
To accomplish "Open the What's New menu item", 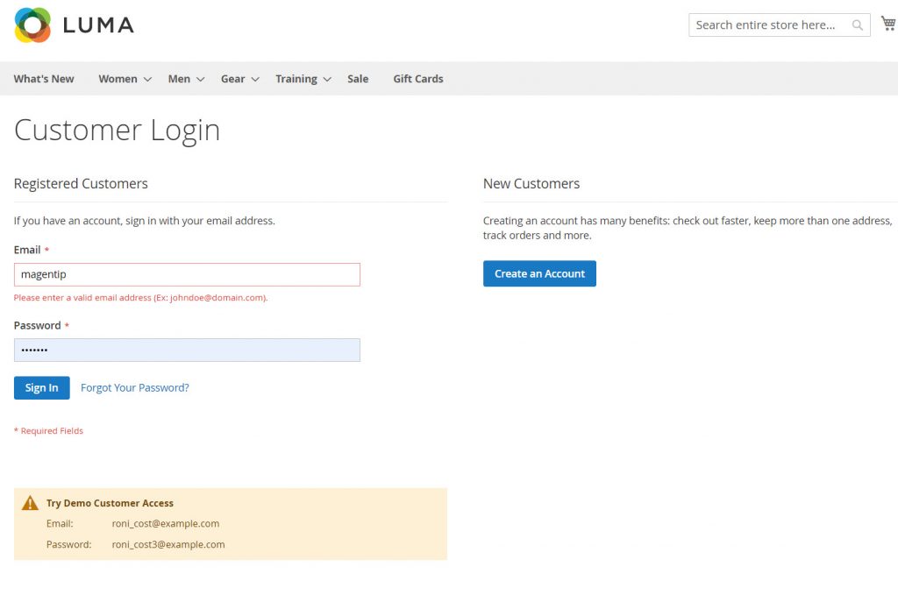I will point(44,78).
